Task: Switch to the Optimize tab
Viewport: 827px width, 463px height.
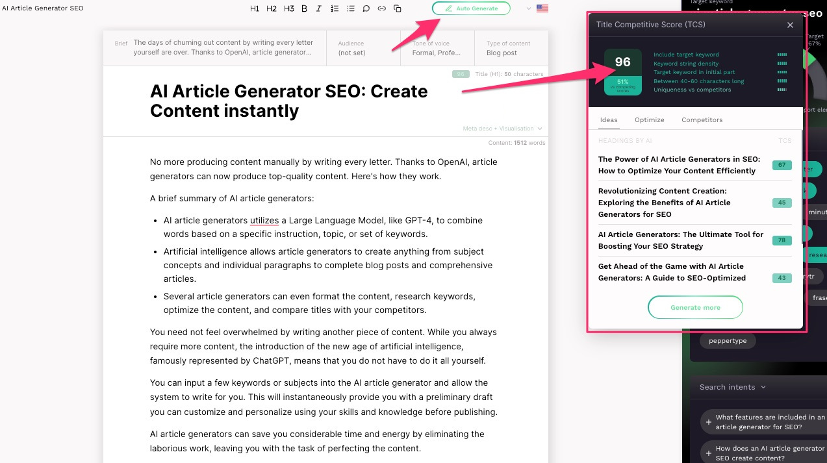Action: point(650,119)
